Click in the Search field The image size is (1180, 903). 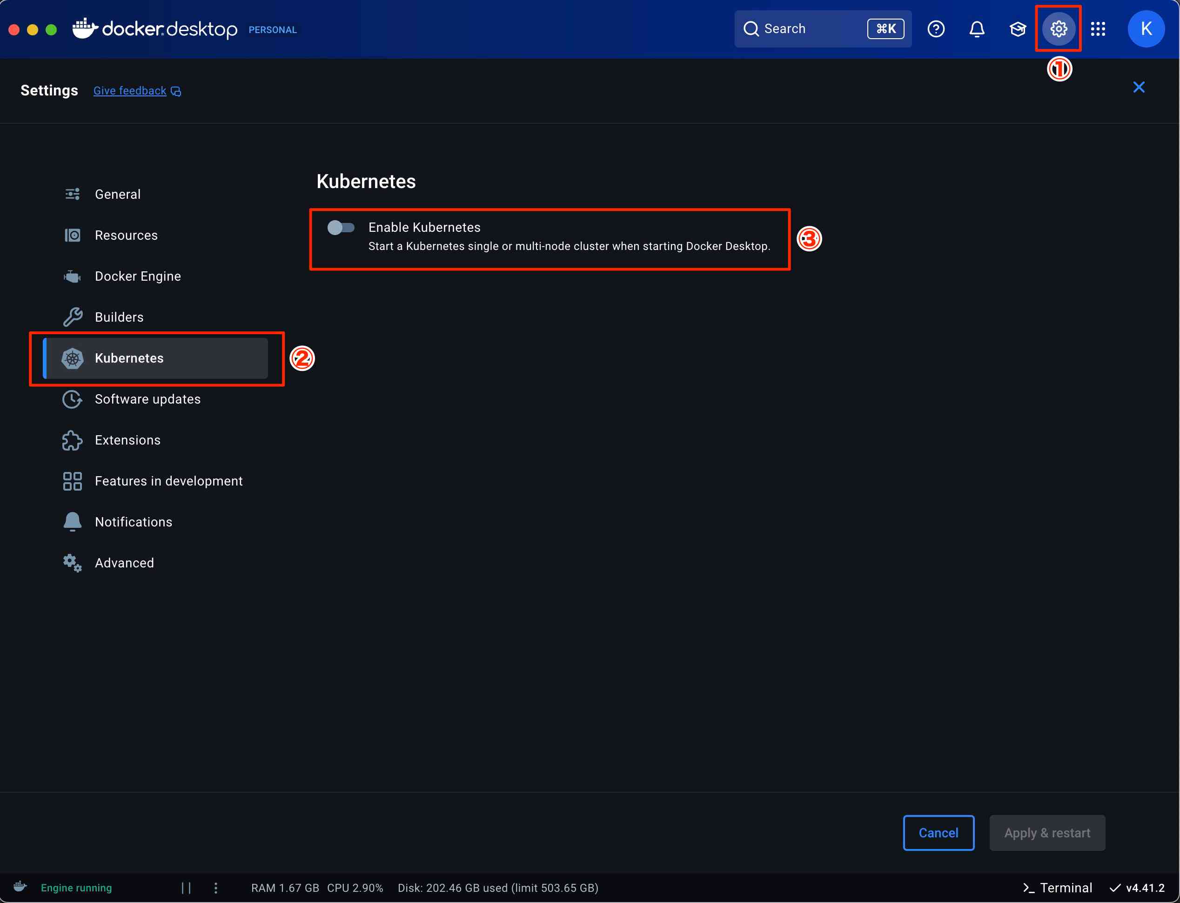[x=806, y=28]
